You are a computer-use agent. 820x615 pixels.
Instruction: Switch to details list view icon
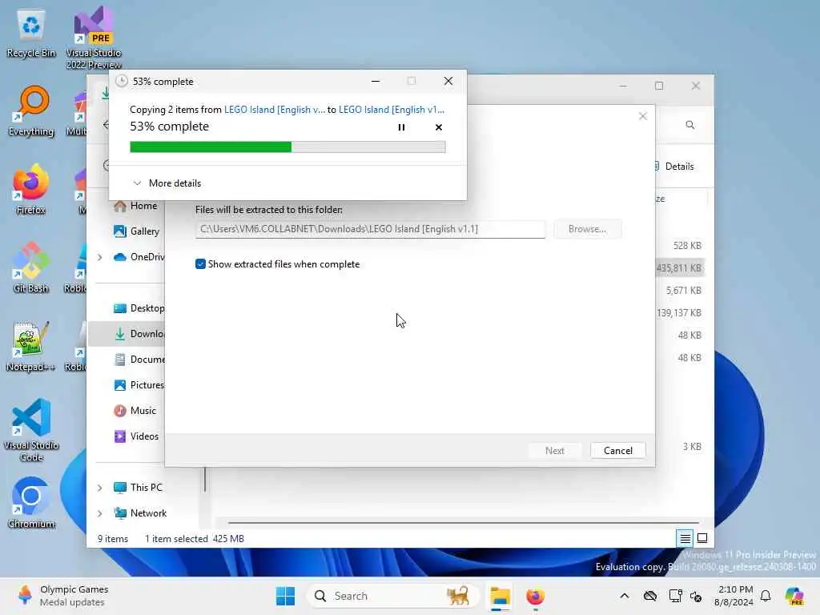[685, 538]
